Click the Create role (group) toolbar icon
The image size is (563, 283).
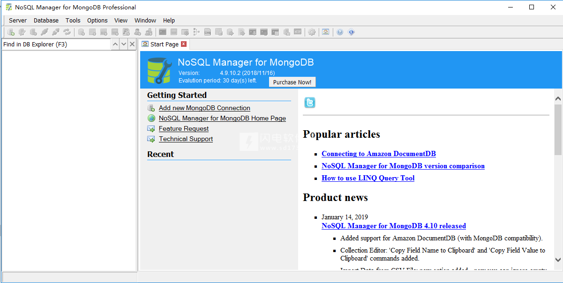(149, 32)
